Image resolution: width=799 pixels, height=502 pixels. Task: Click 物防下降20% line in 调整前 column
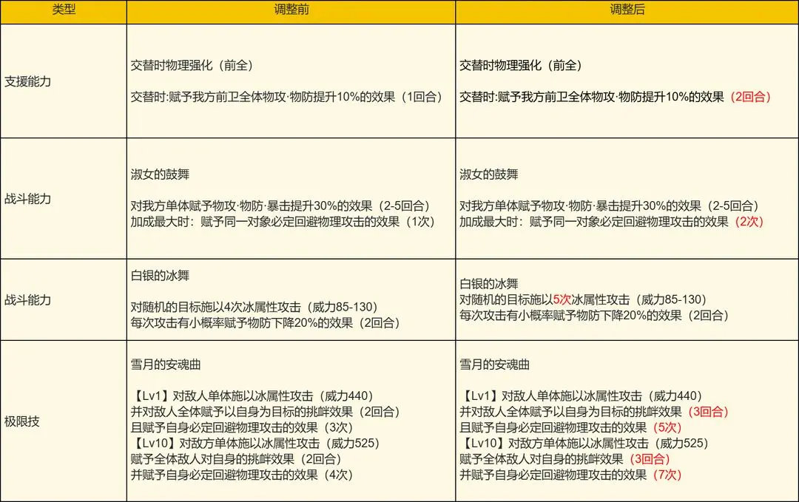pos(266,323)
